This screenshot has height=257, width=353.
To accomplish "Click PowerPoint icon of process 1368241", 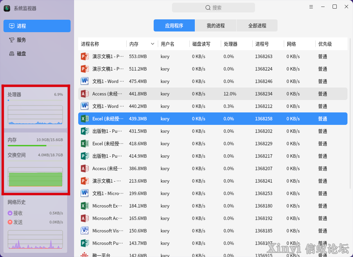I will pyautogui.click(x=85, y=181).
